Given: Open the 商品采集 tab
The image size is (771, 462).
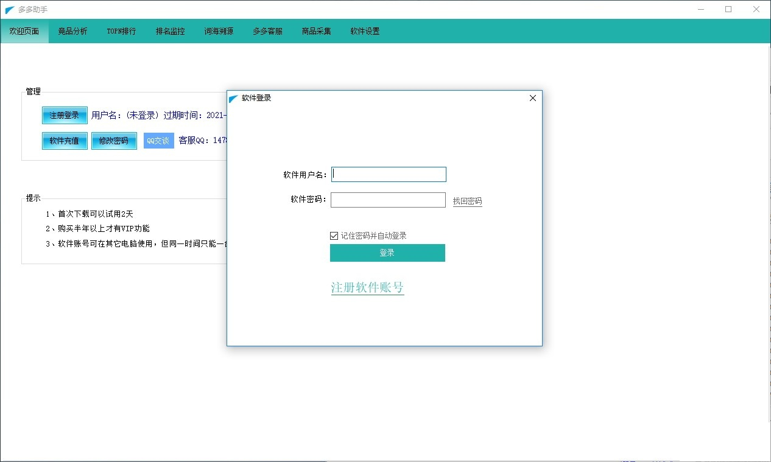Looking at the screenshot, I should coord(316,31).
